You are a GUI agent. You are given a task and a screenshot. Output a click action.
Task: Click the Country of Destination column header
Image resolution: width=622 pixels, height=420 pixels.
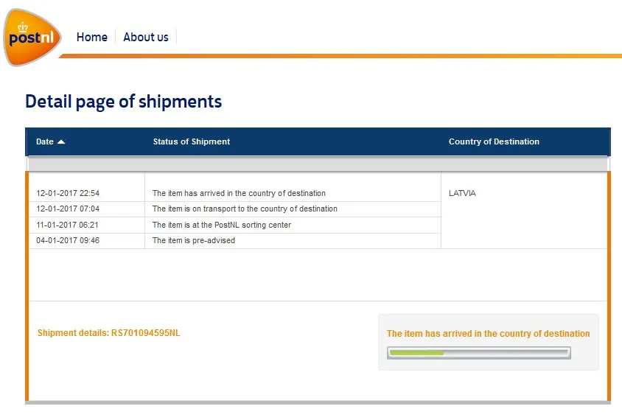click(494, 141)
